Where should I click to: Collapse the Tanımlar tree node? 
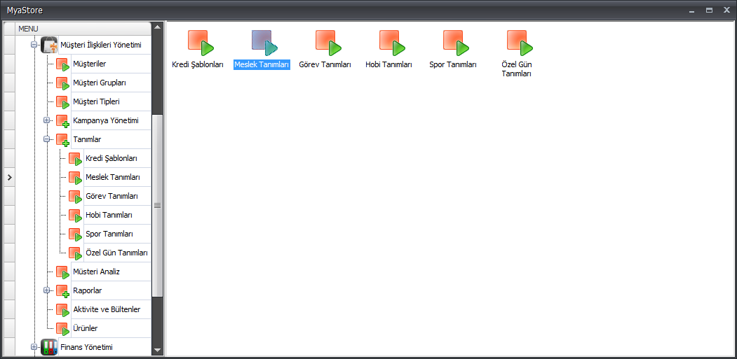(x=47, y=139)
